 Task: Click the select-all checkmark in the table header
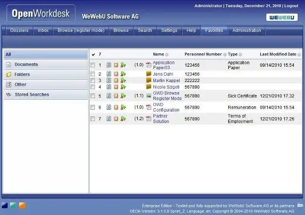[93, 54]
